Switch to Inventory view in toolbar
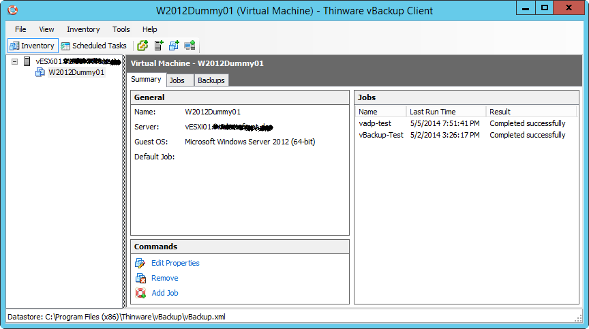 pos(33,46)
